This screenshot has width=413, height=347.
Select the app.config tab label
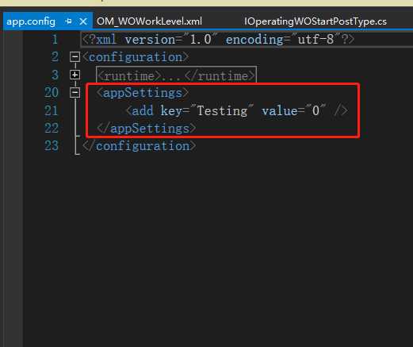31,21
